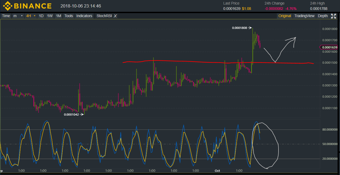This screenshot has height=175, width=340.
Task: Click the StochRSI indicator label
Action: coord(104,16)
